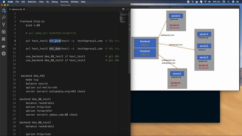Click server3 google.com box in slide
This screenshot has height=136, width=242.
[204, 57]
